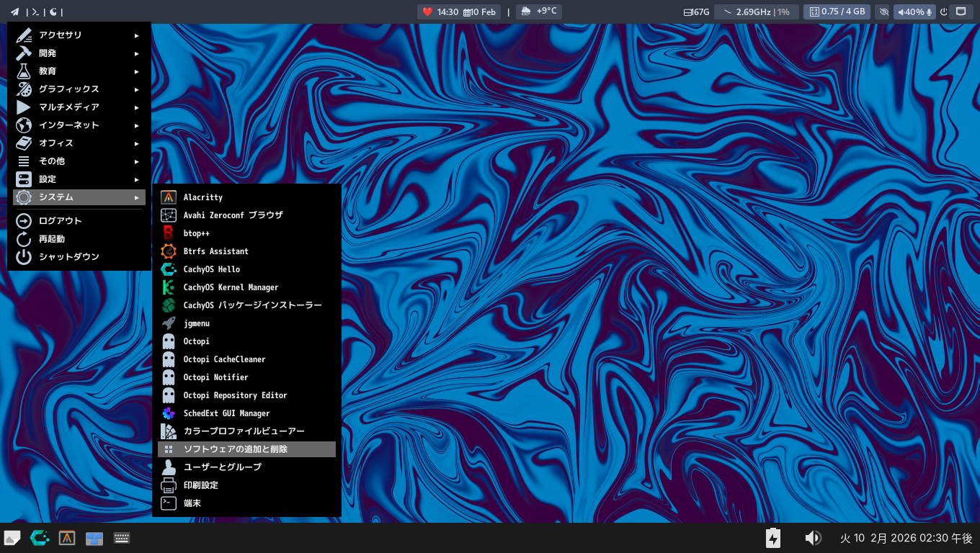Image resolution: width=980 pixels, height=553 pixels.
Task: Open Octopi Repository Editor
Action: pos(235,395)
